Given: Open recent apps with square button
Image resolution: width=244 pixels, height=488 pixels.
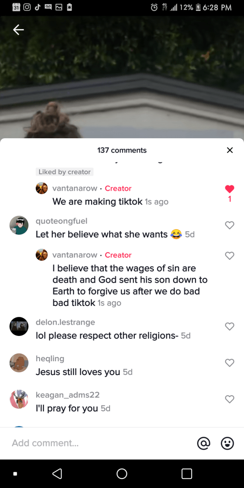Looking at the screenshot, I should coord(187,474).
